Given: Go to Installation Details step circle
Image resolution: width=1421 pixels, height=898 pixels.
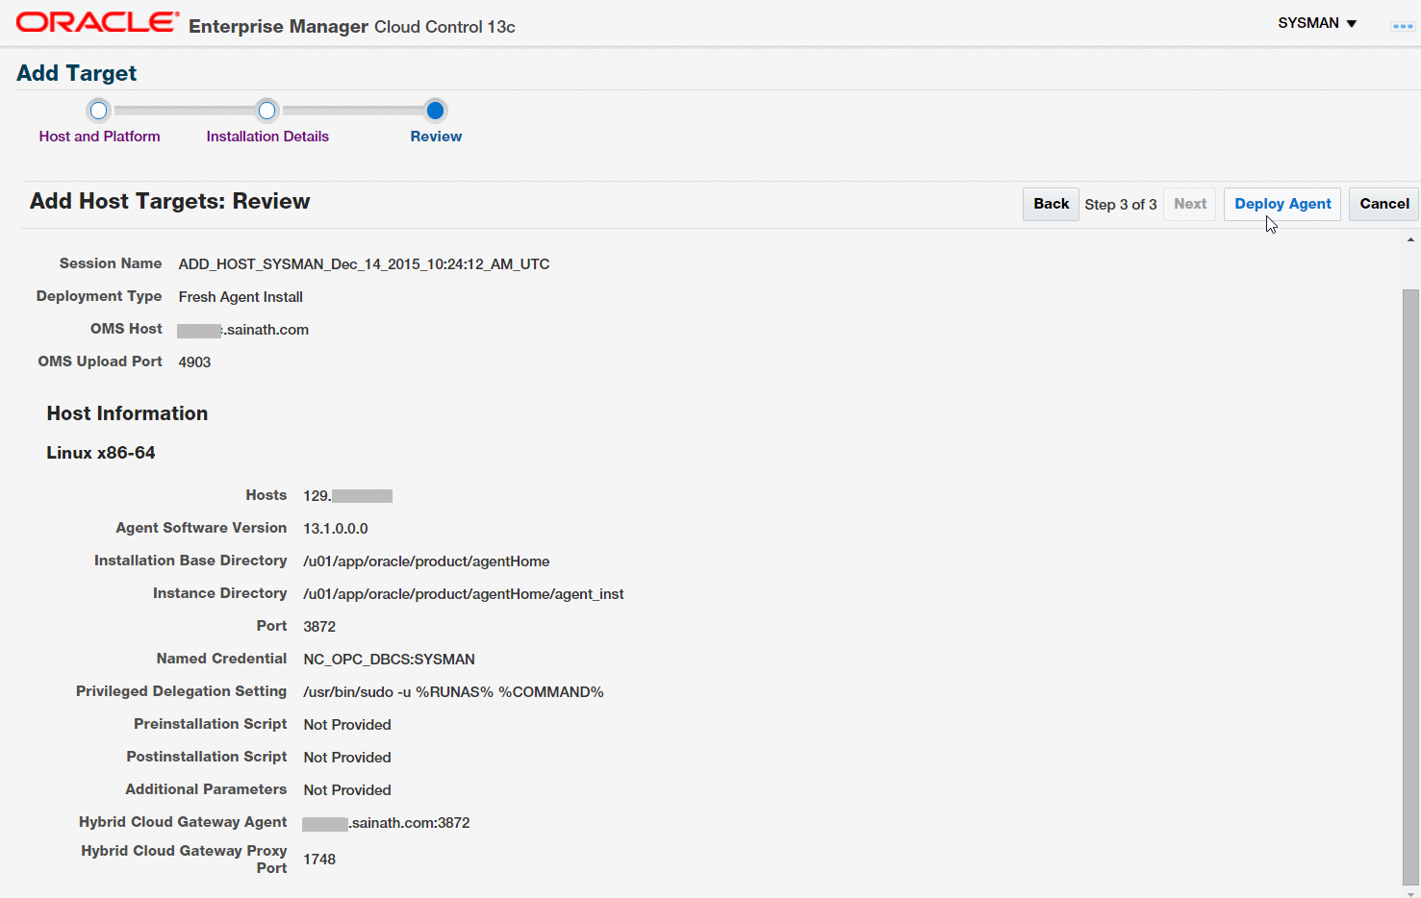Looking at the screenshot, I should pyautogui.click(x=267, y=111).
